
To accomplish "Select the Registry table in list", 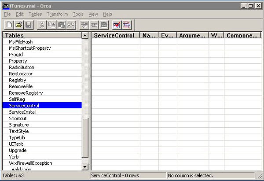I will [18, 80].
